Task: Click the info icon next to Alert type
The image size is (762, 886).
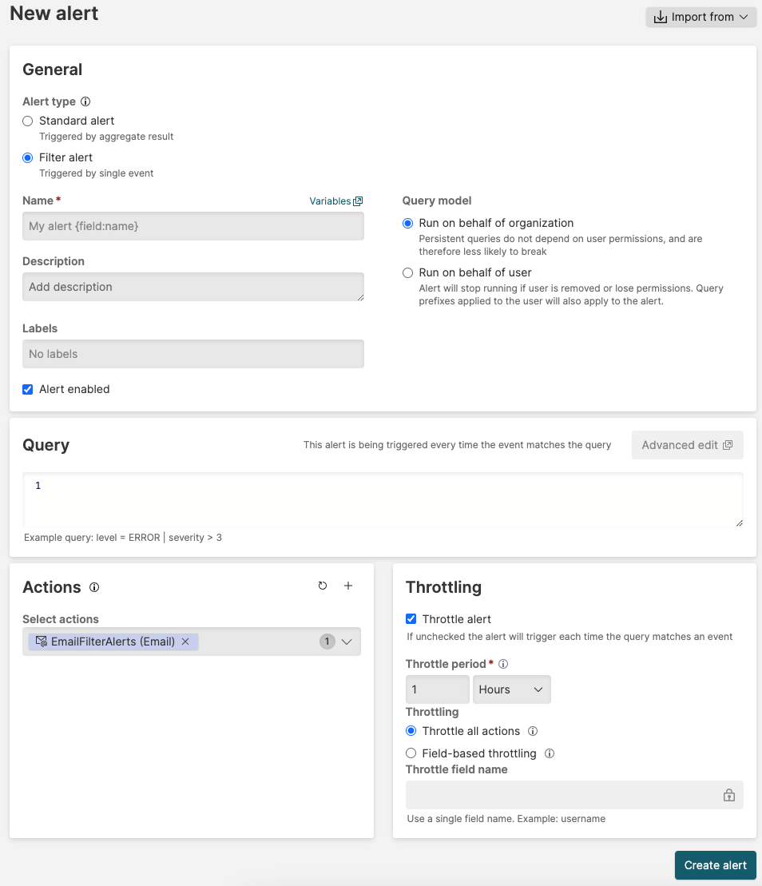Action: point(87,101)
